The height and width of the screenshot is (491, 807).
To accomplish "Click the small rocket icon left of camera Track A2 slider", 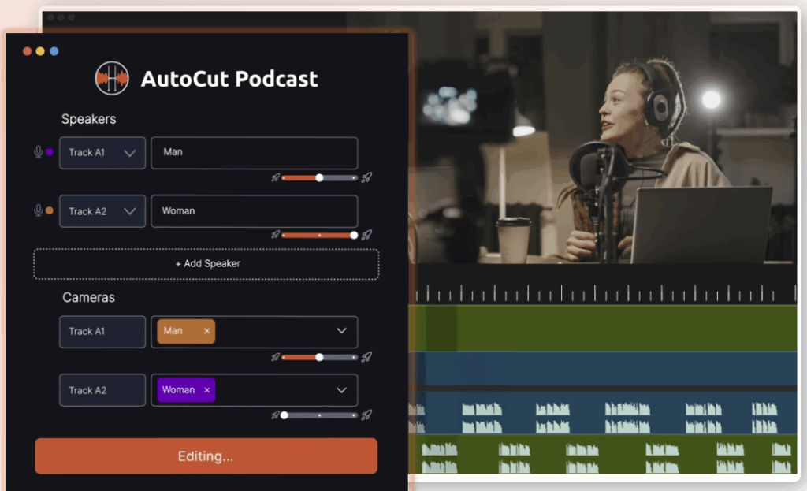I will click(x=275, y=415).
